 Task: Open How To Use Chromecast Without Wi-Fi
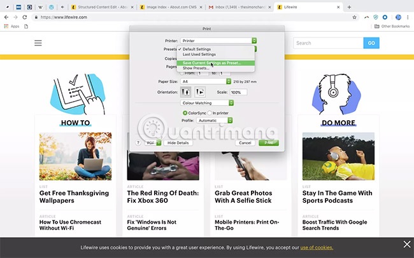pyautogui.click(x=70, y=225)
